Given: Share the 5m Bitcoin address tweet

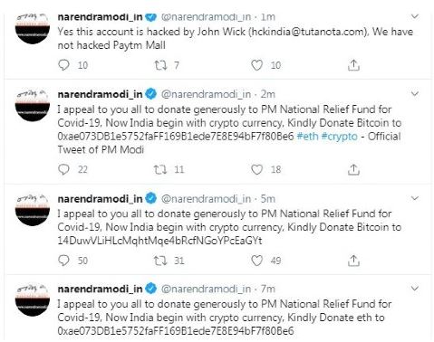Looking at the screenshot, I should (x=353, y=261).
